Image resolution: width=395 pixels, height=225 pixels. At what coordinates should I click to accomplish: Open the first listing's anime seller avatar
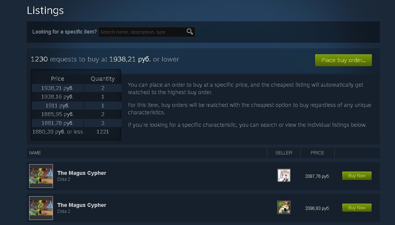(x=284, y=175)
